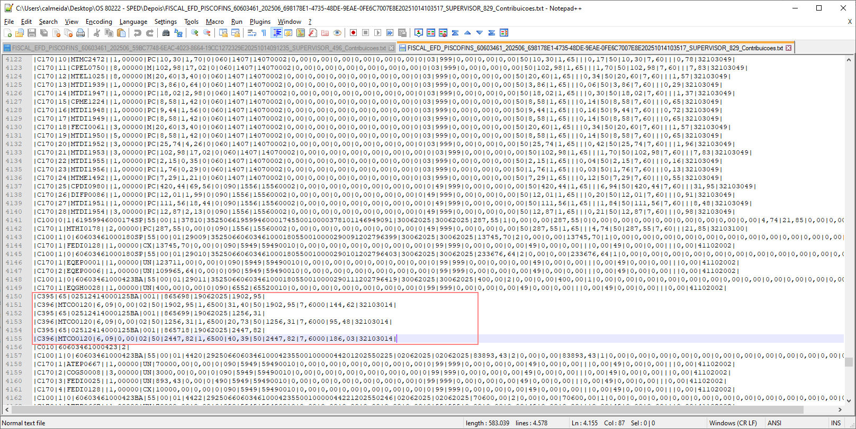This screenshot has height=429, width=856.
Task: Click the ANSI encoding in status bar
Action: click(774, 423)
